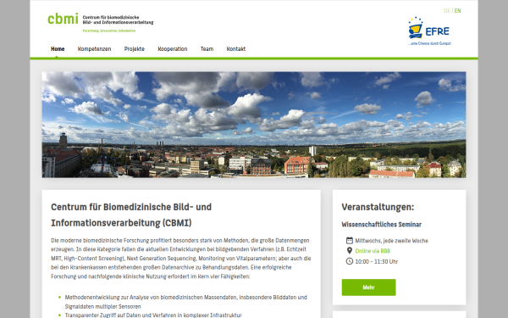Click the Forschung. Innovation. Inkubation tagline
508x318 pixels.
109,31
